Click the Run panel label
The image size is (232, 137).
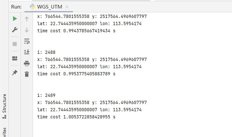[x=16, y=7]
